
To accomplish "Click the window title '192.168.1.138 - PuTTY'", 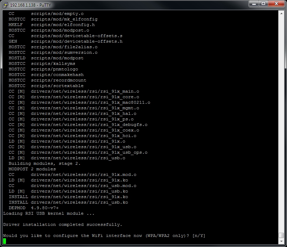I will coord(31,5).
